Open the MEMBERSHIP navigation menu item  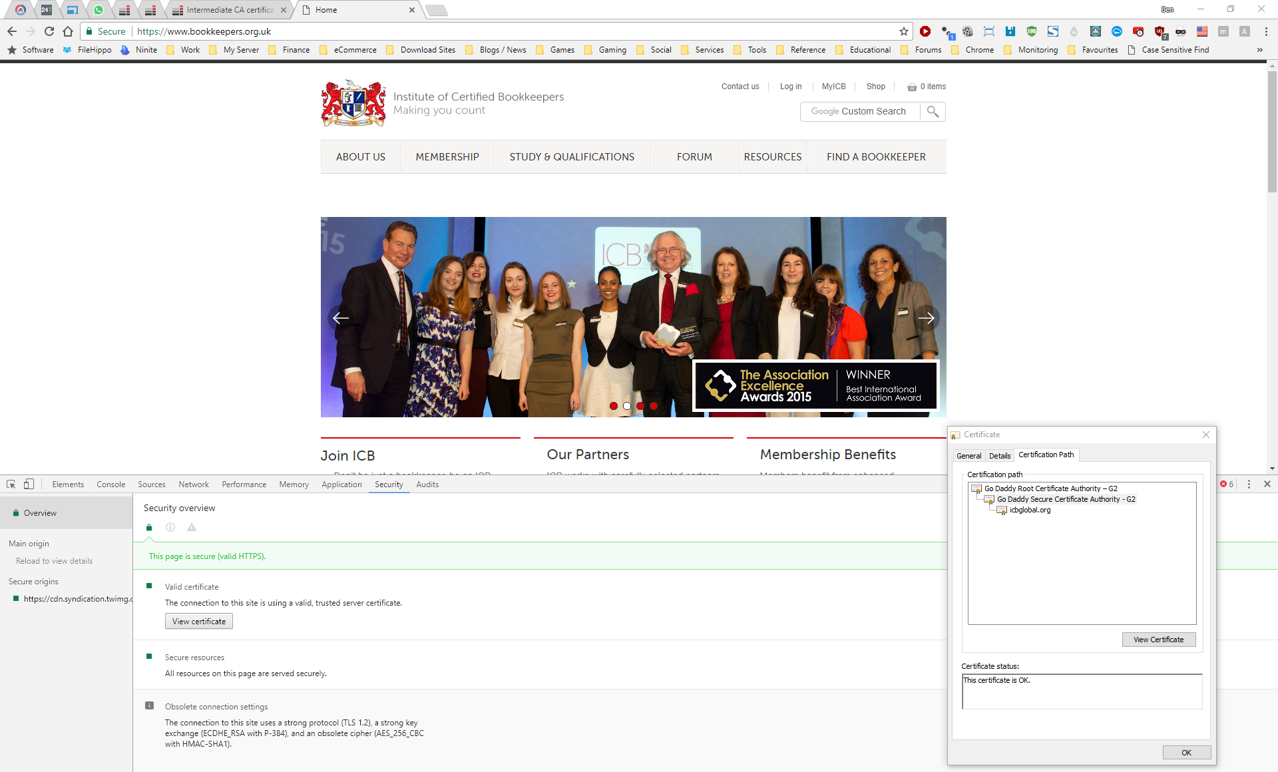click(x=447, y=157)
